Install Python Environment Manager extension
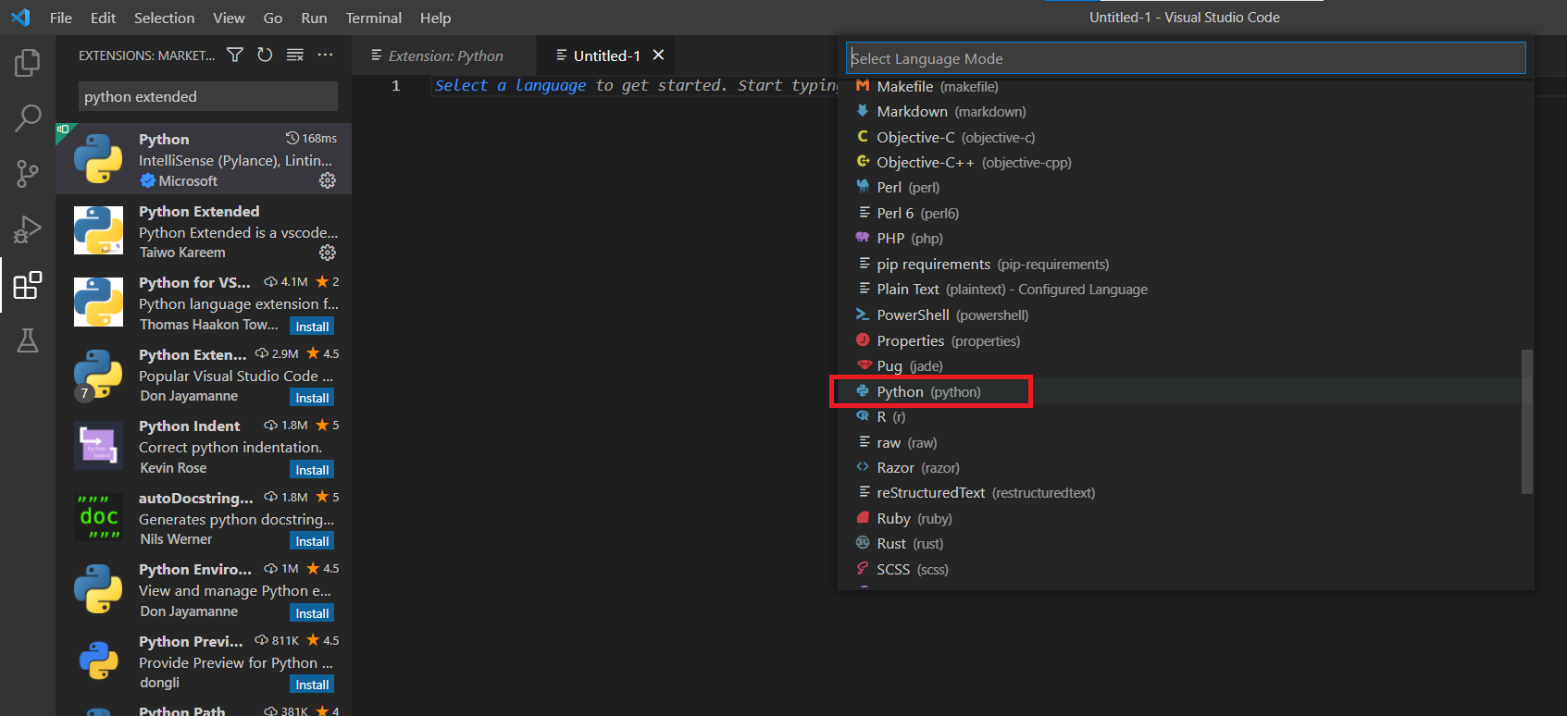Screen dimensions: 1567x716 coord(312,613)
